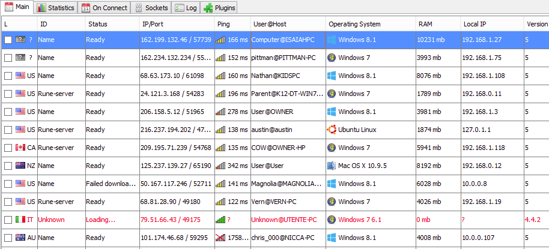Enable checkbox for User@User row
Viewport: 549px width, 249px height.
(x=8, y=166)
